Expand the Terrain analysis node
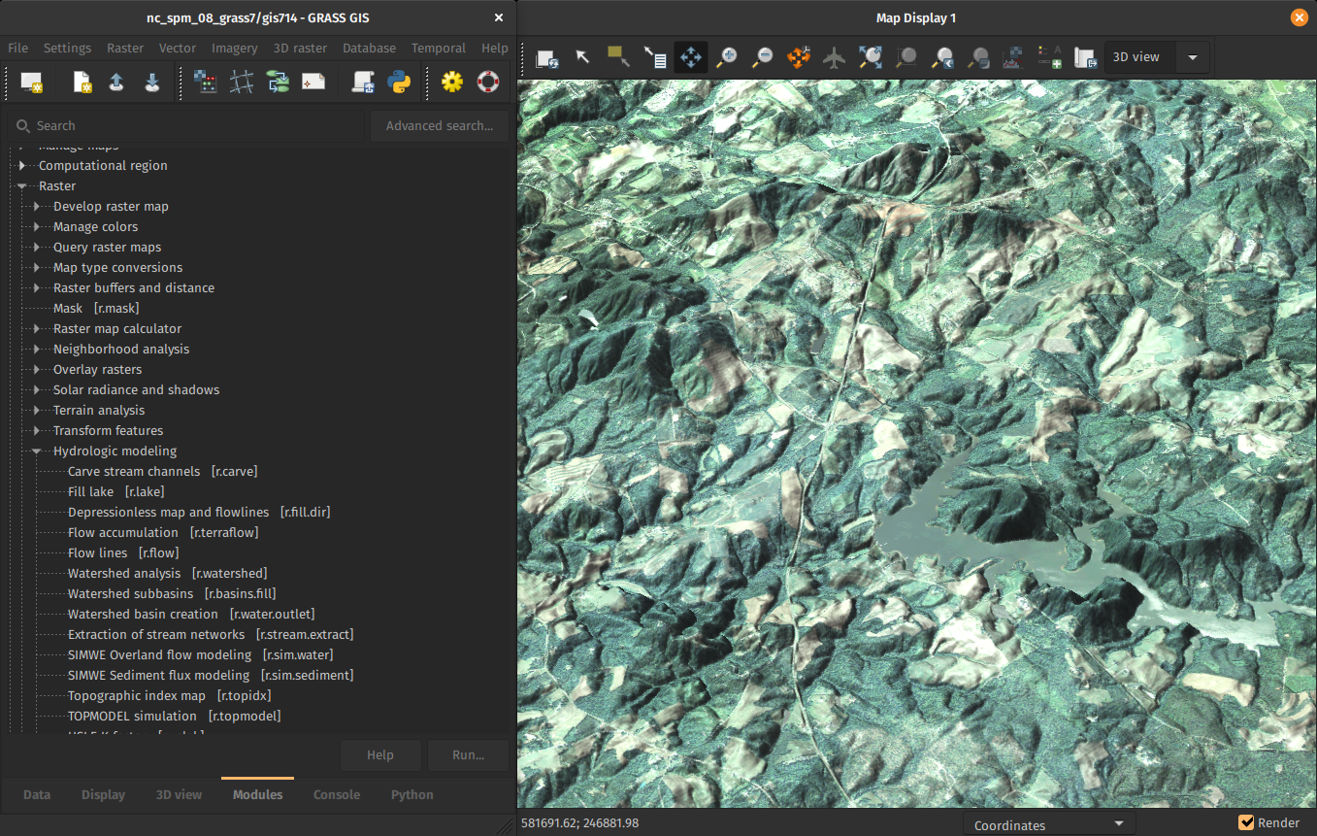 (x=36, y=410)
